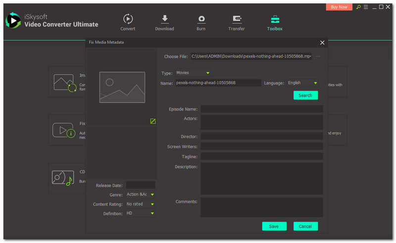Click the Fix Media Metadata tool icon

(63, 131)
